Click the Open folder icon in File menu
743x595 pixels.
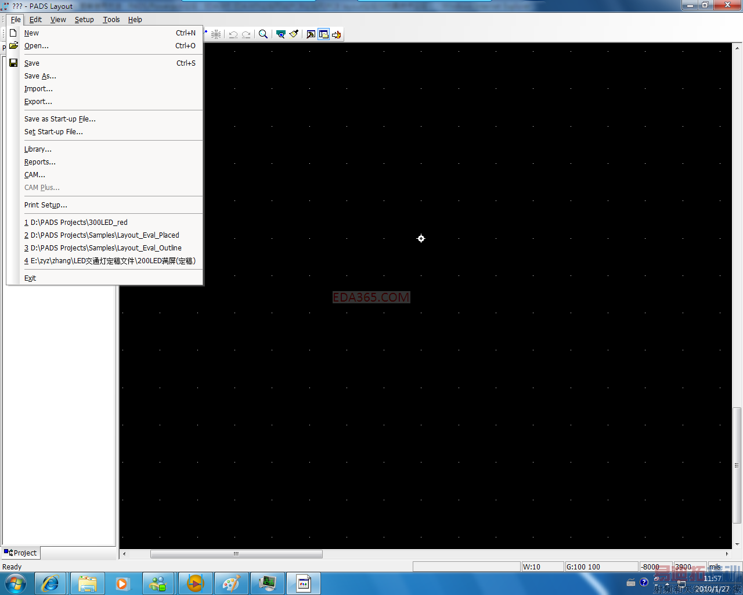point(13,46)
